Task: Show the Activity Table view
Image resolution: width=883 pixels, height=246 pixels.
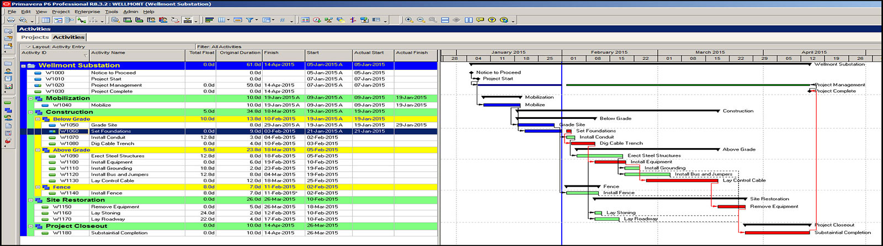Action: point(46,20)
